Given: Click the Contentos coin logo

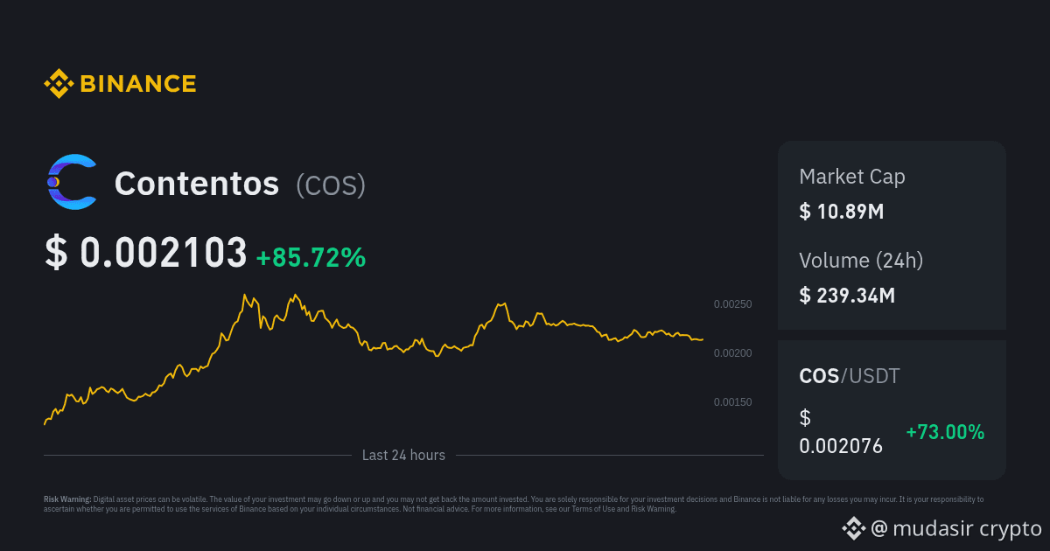Looking at the screenshot, I should pyautogui.click(x=71, y=183).
